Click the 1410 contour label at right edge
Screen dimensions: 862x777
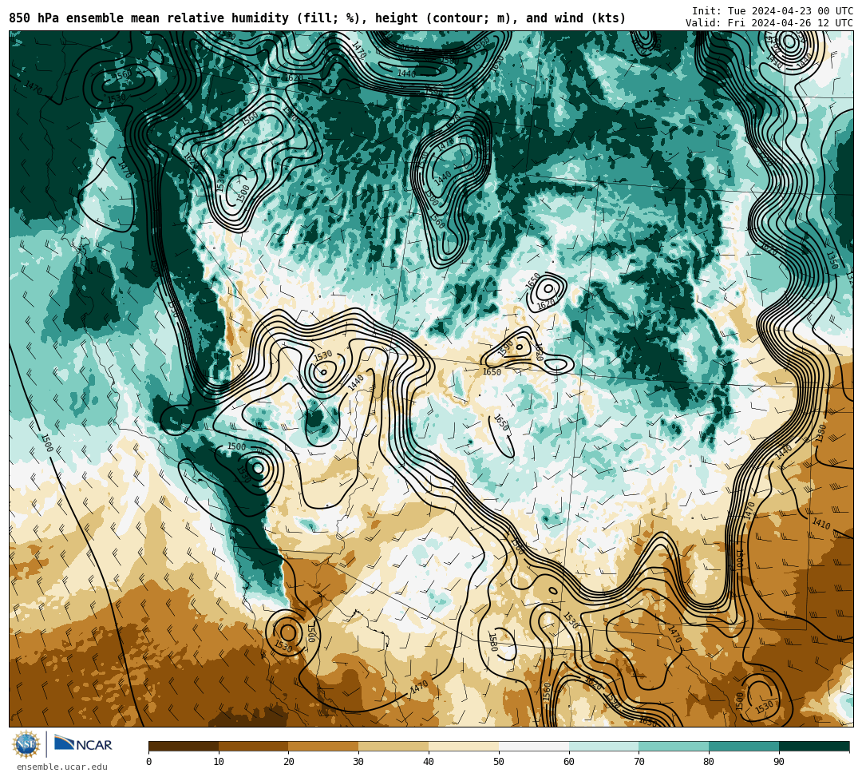821,524
